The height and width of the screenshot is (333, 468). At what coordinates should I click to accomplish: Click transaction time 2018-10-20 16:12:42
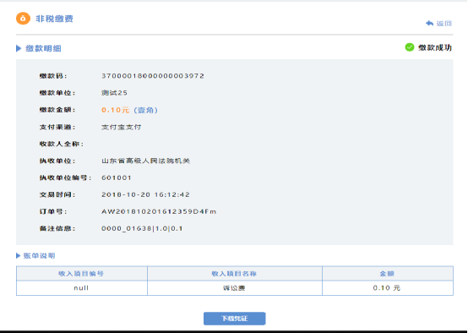tap(145, 194)
